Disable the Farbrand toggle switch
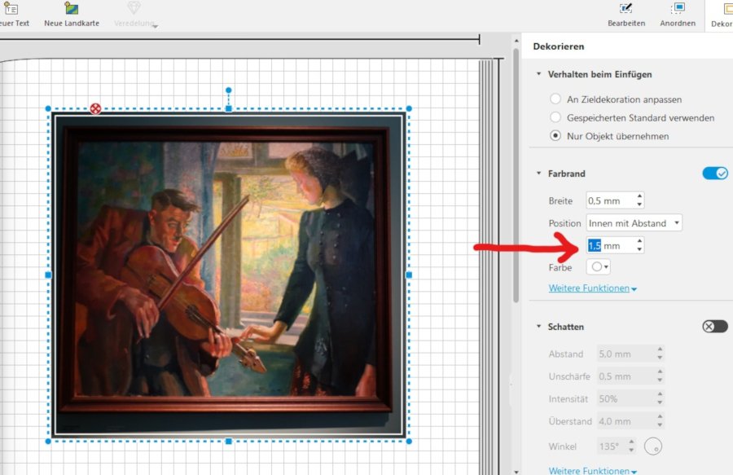 [714, 174]
